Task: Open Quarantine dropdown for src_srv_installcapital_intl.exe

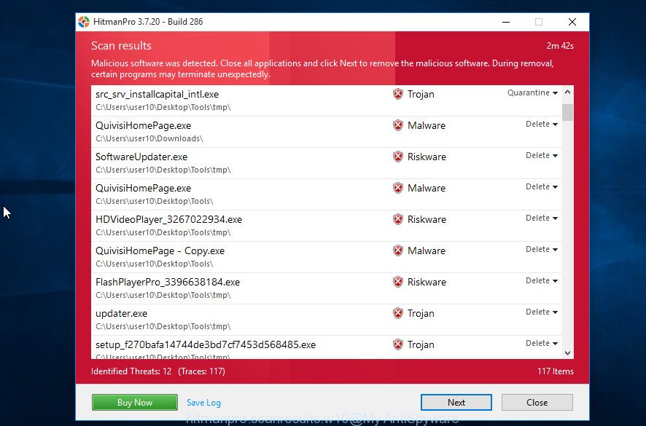Action: (532, 93)
